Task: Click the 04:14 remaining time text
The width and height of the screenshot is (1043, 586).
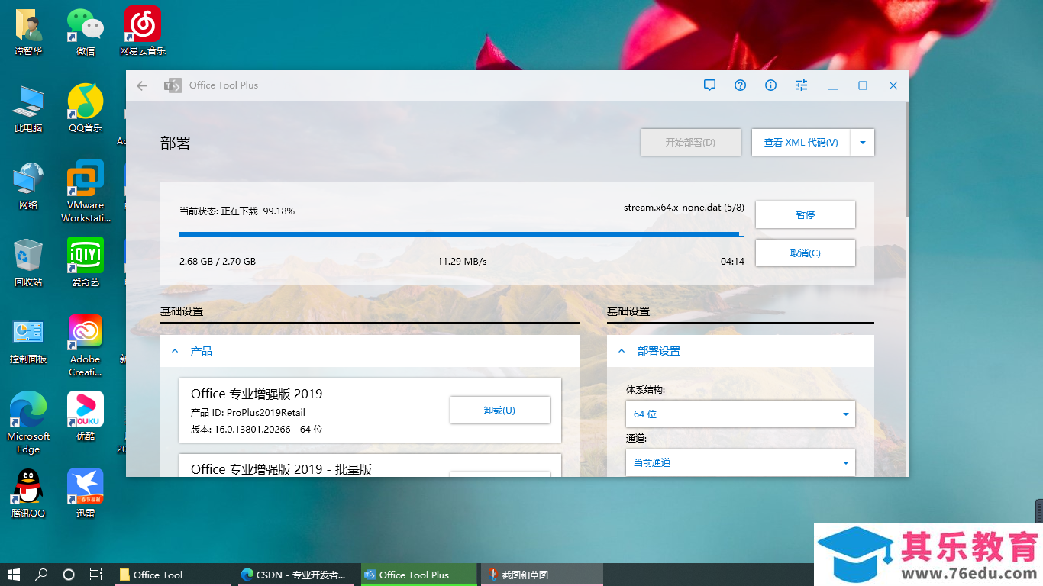Action: (x=732, y=262)
